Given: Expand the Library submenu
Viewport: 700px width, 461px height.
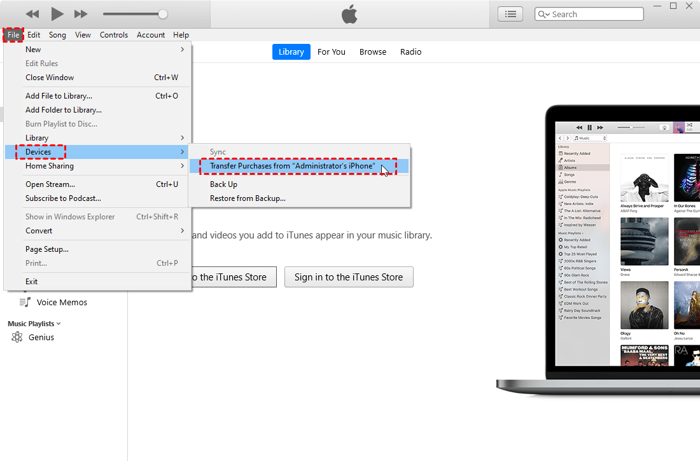Looking at the screenshot, I should point(98,138).
